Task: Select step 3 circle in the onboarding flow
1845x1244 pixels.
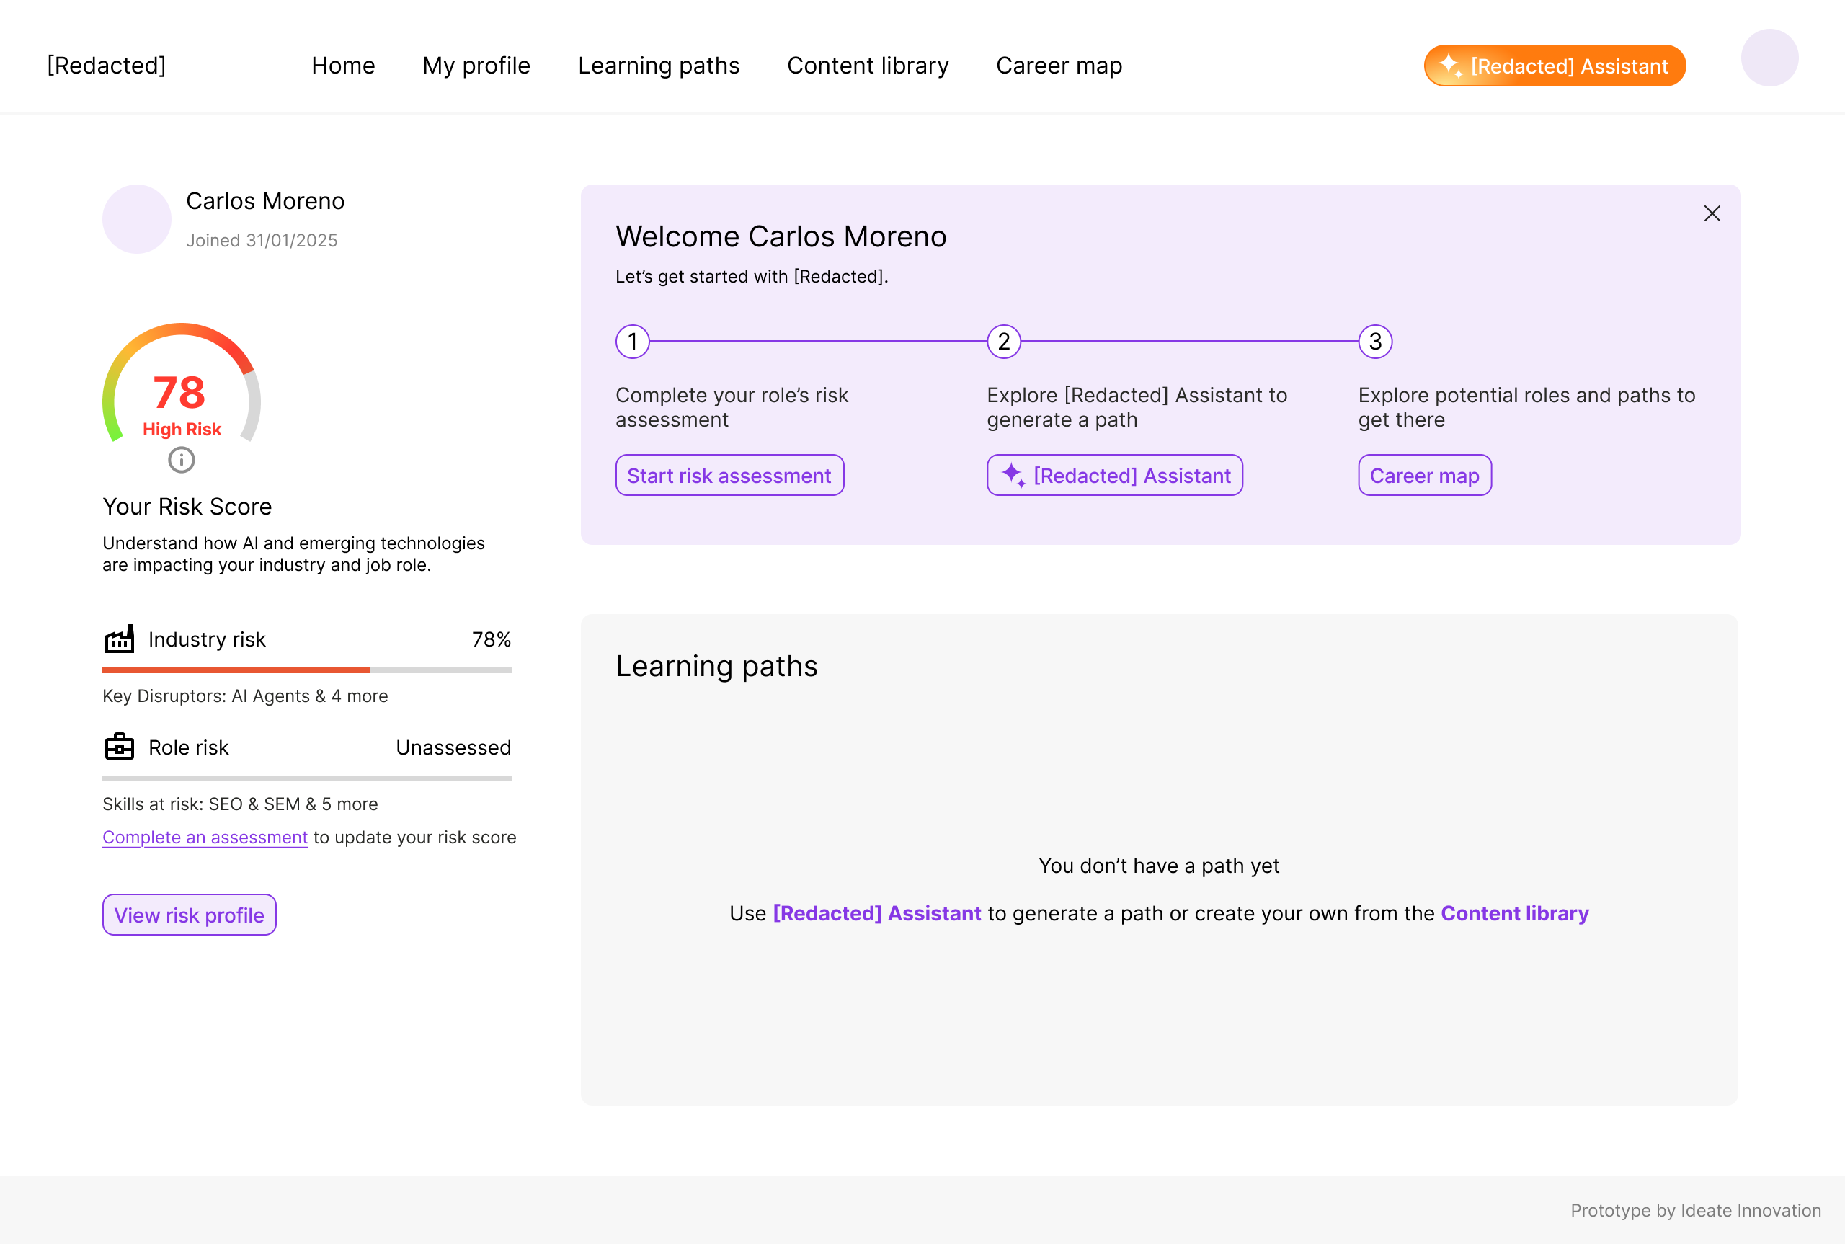Action: 1374,342
